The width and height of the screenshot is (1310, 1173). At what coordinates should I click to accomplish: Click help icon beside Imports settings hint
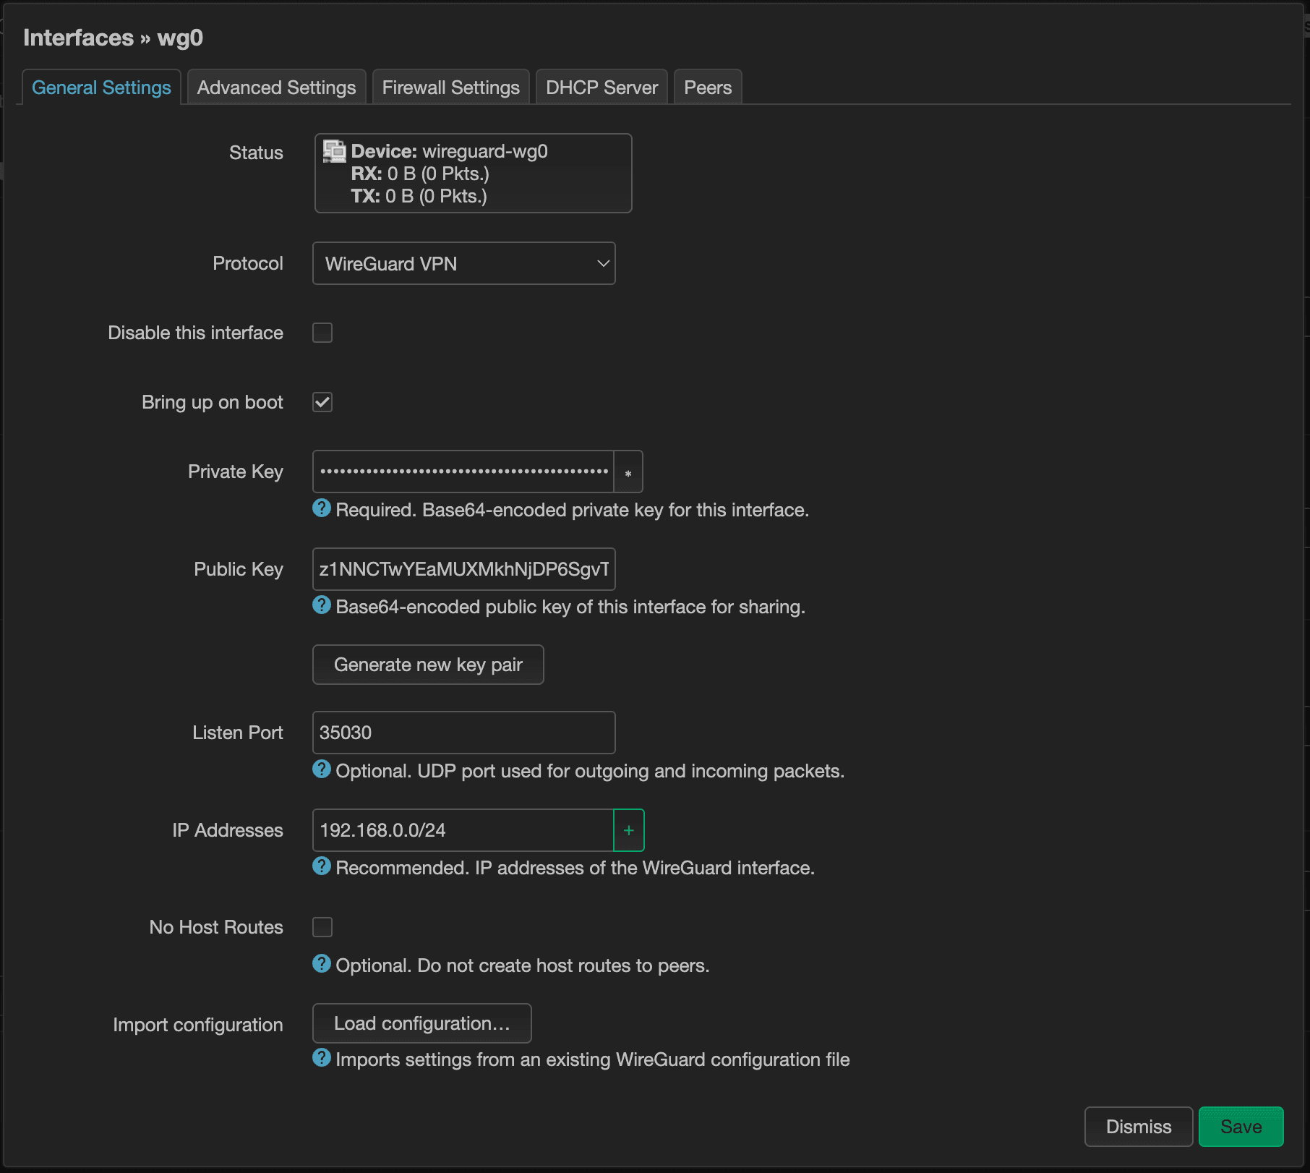(x=322, y=1058)
